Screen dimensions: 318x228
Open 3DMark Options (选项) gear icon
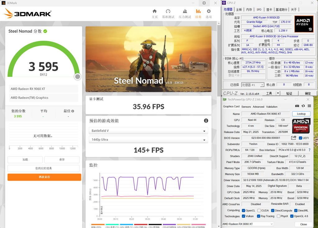[209, 11]
